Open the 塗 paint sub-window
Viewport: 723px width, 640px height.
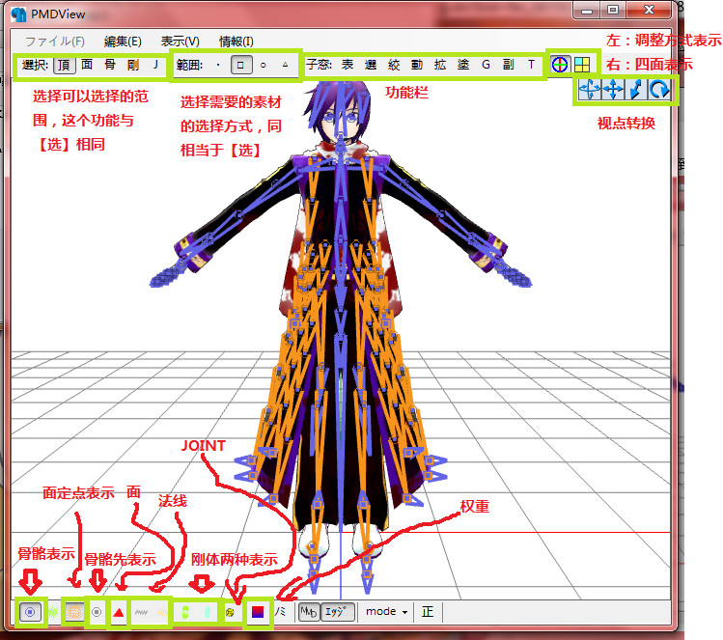point(463,65)
